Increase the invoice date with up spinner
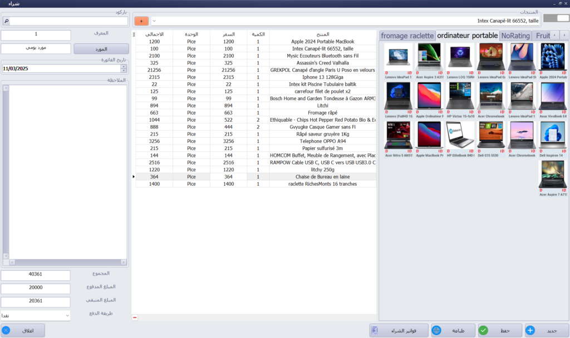Viewport: 570px width, 338px height. [124, 67]
